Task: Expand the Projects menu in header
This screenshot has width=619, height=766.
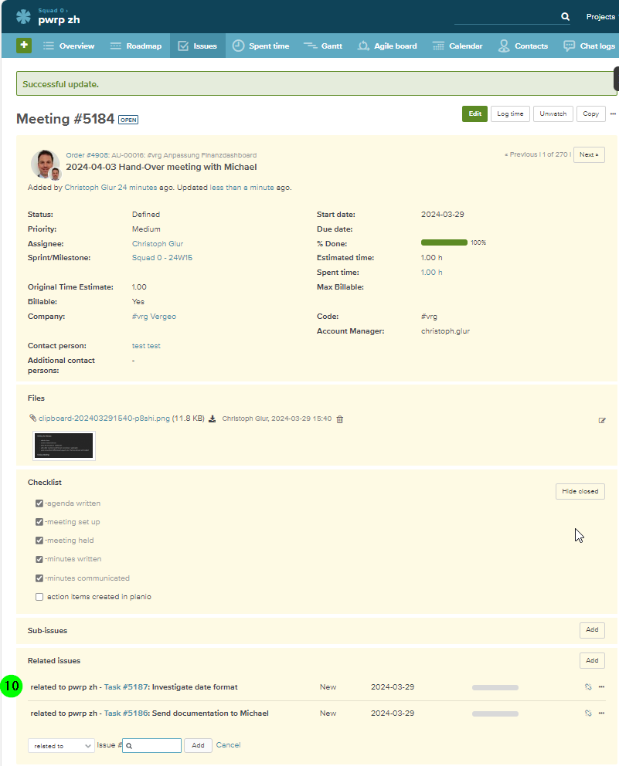Action: 601,17
